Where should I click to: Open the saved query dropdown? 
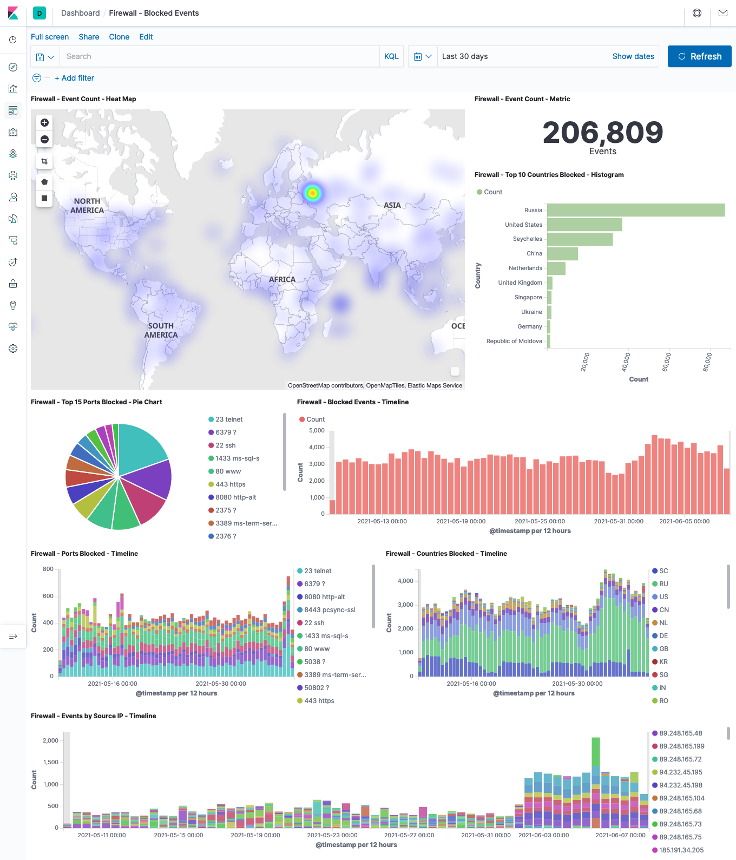[45, 57]
